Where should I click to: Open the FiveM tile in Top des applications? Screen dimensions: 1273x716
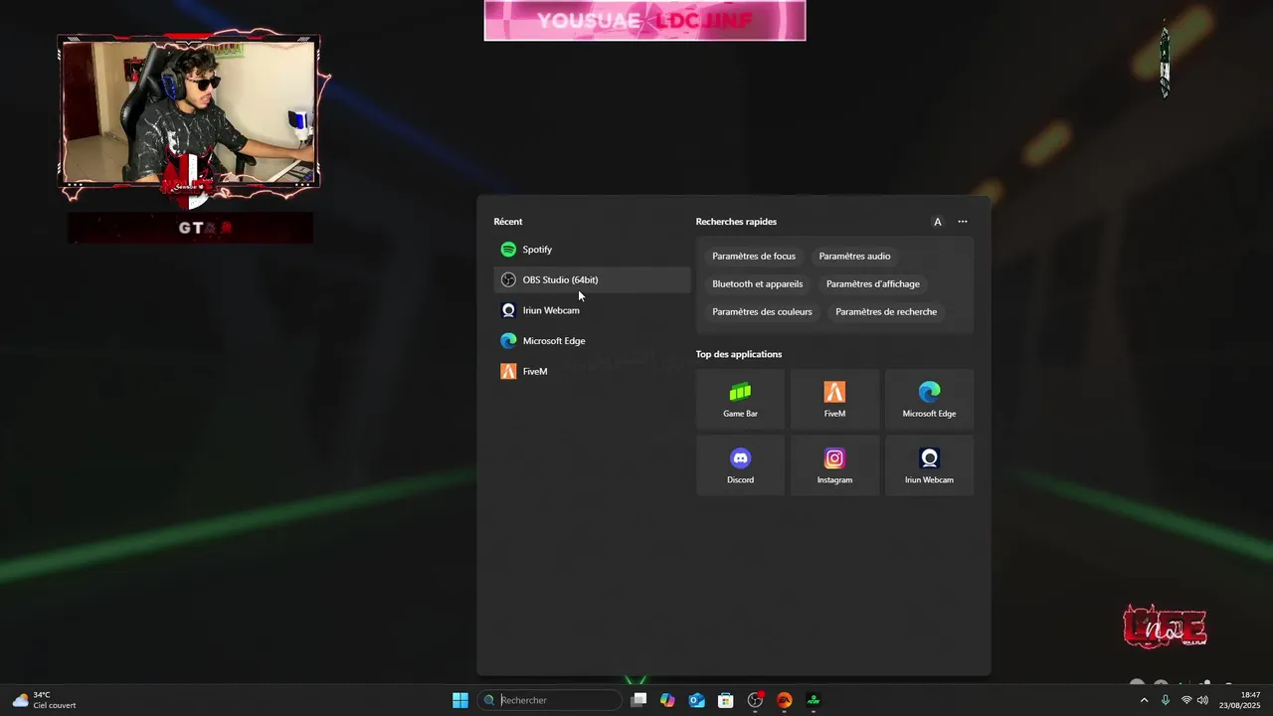tap(834, 400)
